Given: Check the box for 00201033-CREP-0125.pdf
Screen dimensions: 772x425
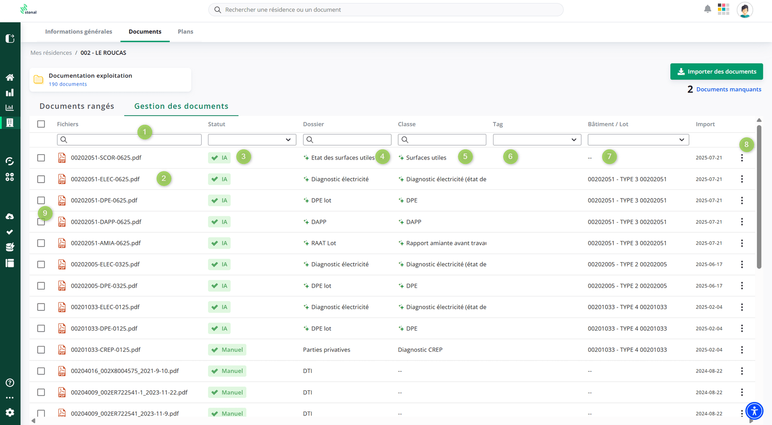Looking at the screenshot, I should [x=41, y=349].
